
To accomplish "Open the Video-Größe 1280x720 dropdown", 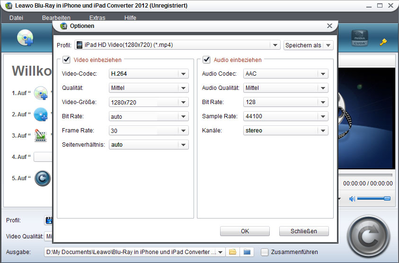I will pyautogui.click(x=149, y=102).
